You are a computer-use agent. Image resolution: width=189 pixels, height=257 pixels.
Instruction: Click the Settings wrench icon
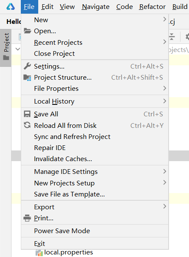click(x=27, y=66)
